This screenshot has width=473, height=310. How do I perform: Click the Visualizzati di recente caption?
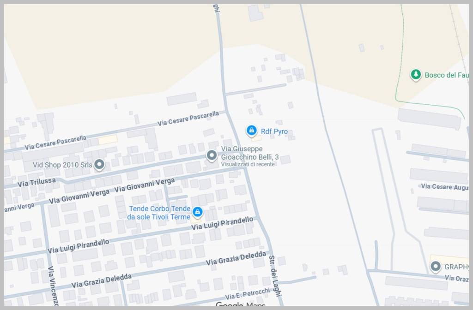click(248, 164)
